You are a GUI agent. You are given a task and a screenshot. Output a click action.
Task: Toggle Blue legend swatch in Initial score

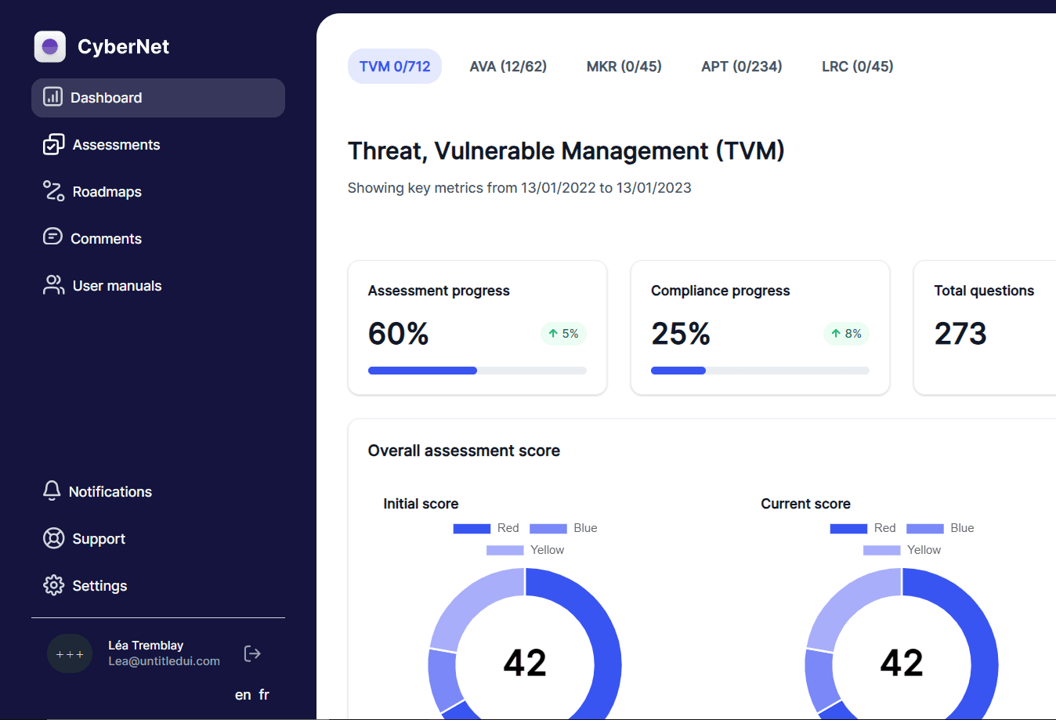(x=548, y=529)
